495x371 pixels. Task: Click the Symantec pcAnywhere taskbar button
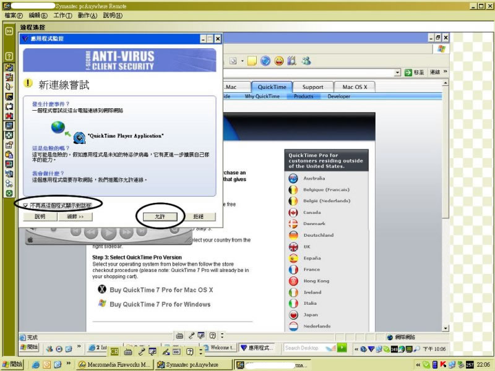point(194,365)
